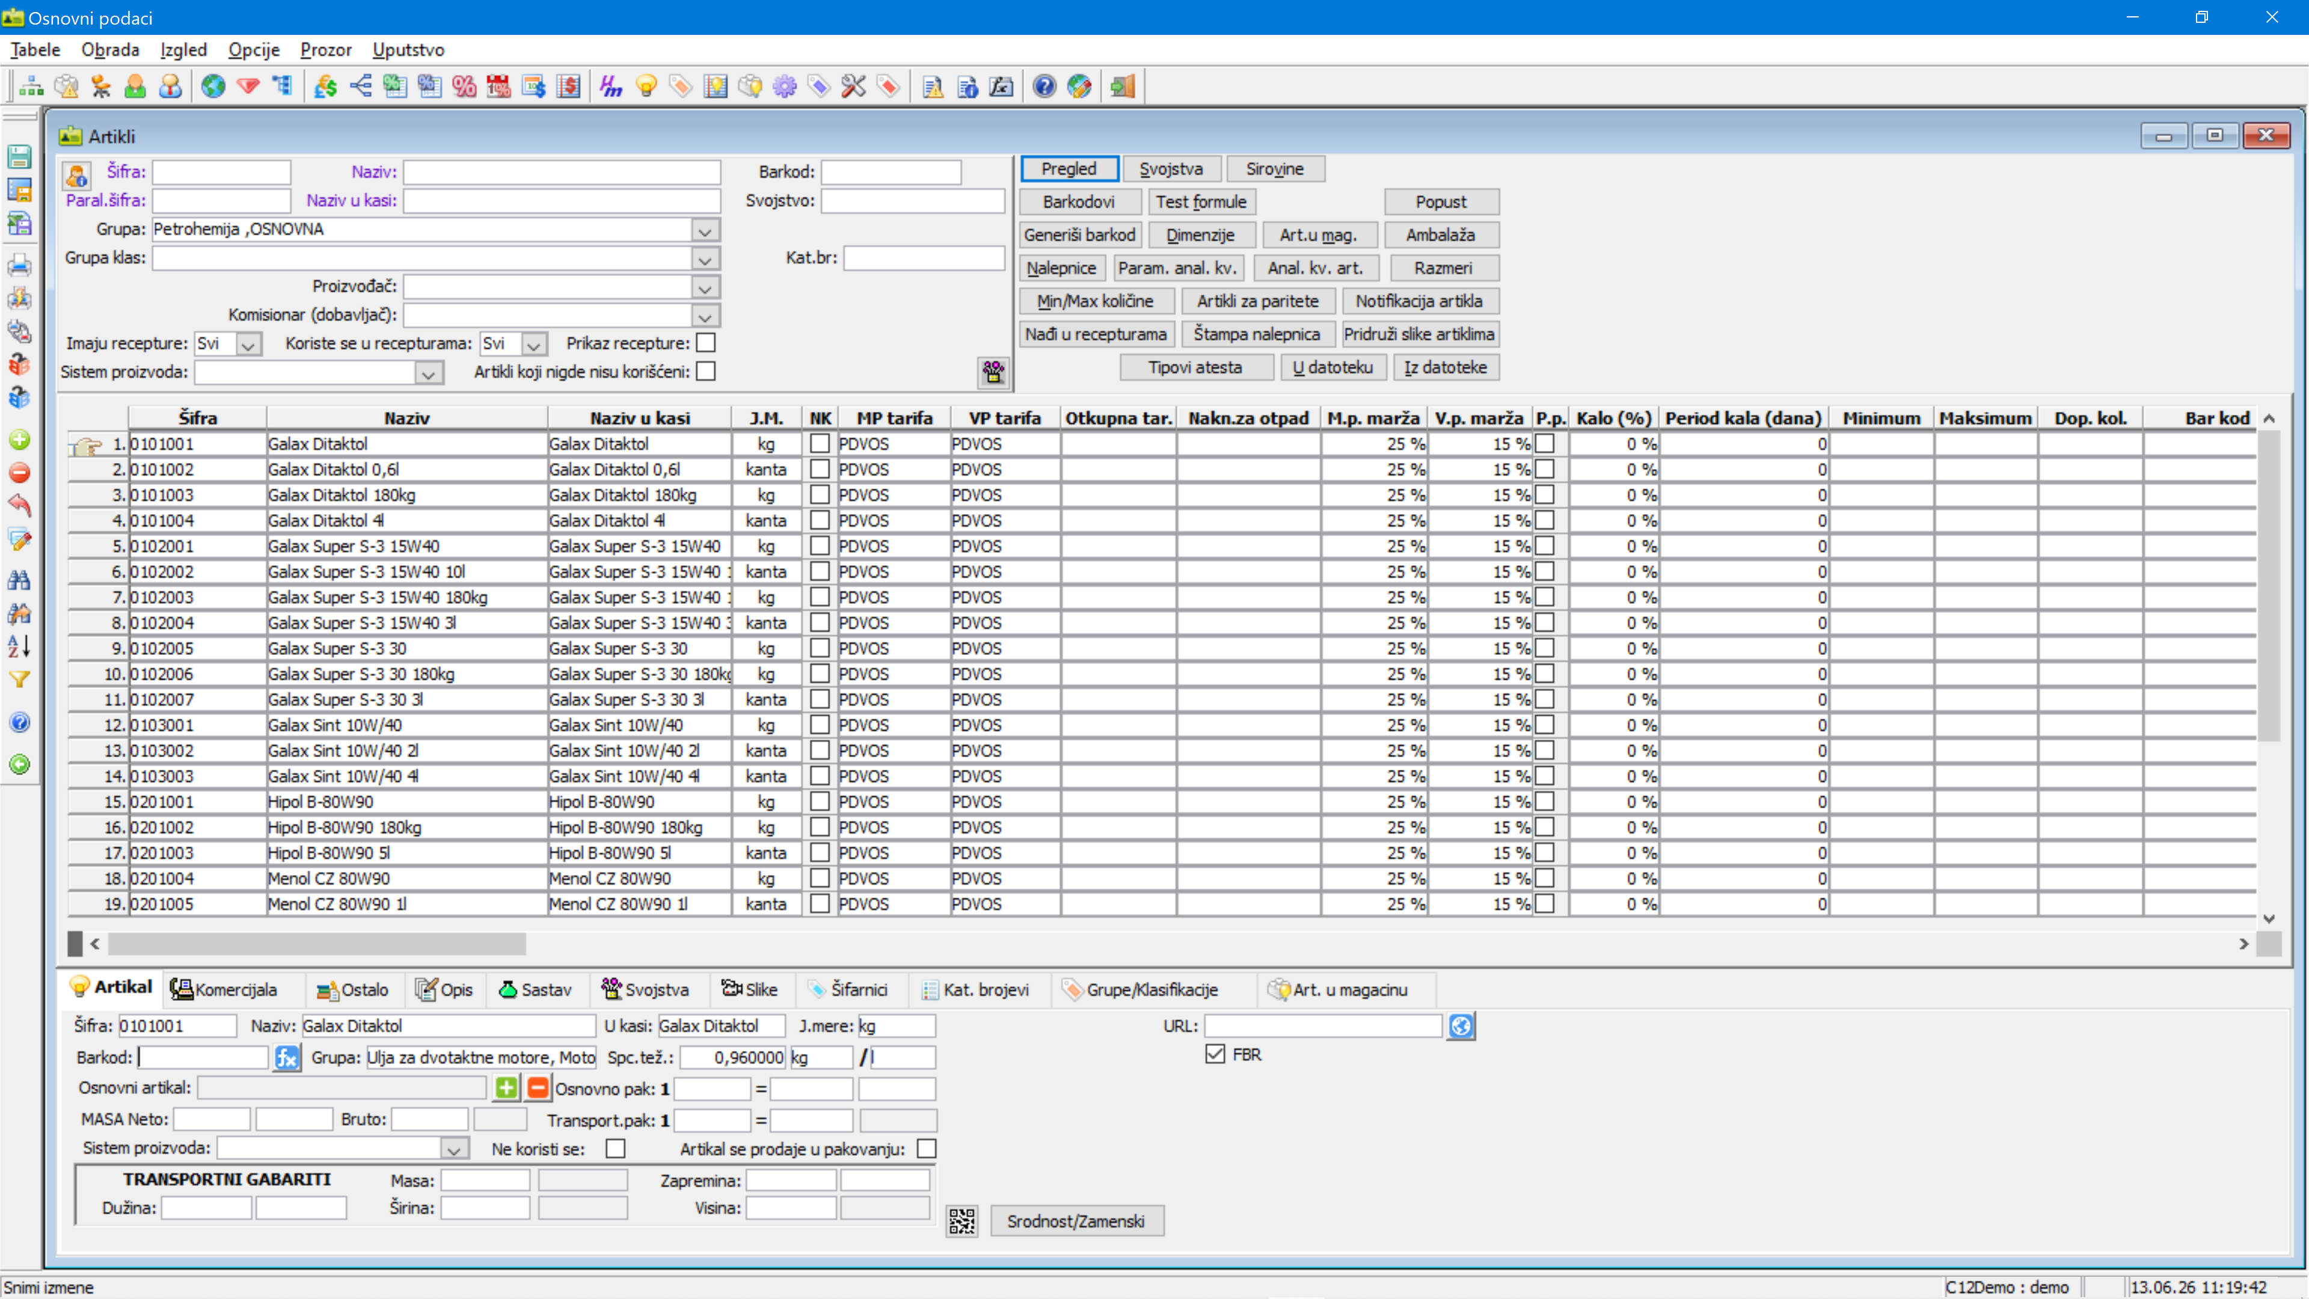The width and height of the screenshot is (2309, 1299).
Task: Click the binoculars search sidebar icon
Action: click(20, 580)
